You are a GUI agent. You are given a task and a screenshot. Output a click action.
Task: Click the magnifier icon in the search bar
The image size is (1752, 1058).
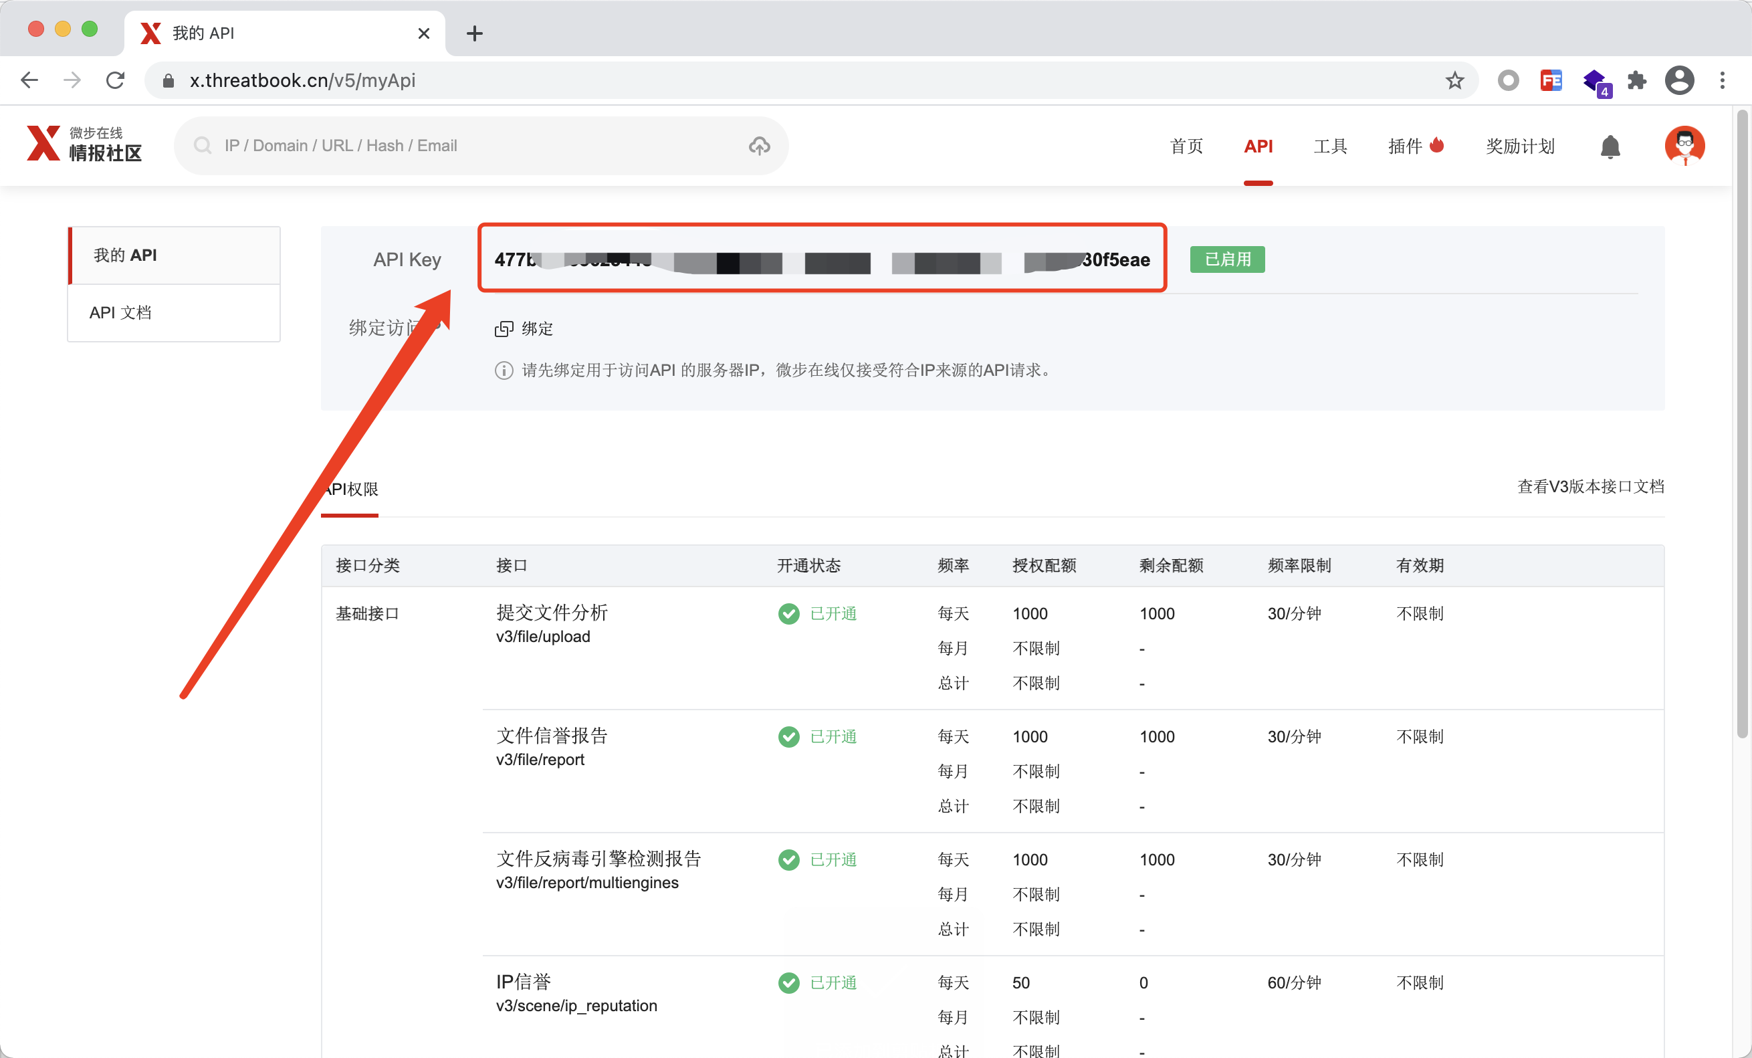203,146
